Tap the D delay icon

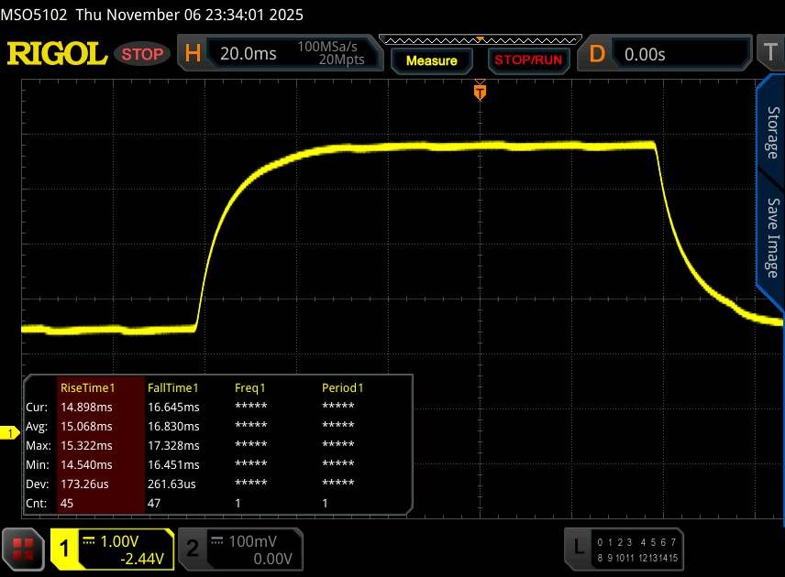(x=597, y=54)
